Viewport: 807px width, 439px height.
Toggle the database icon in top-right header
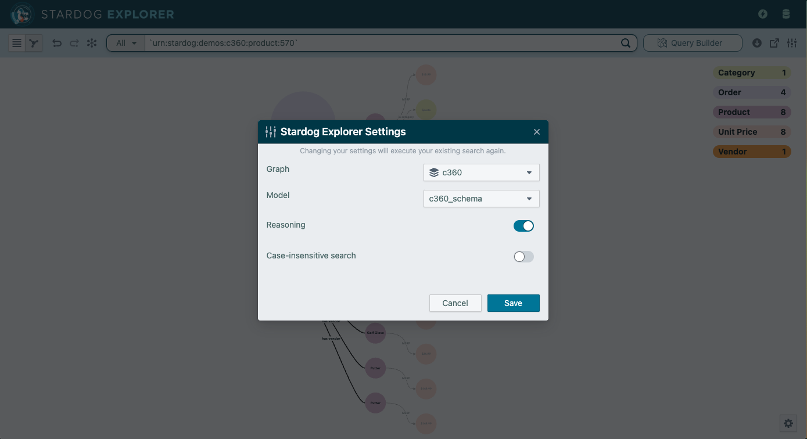(x=786, y=13)
